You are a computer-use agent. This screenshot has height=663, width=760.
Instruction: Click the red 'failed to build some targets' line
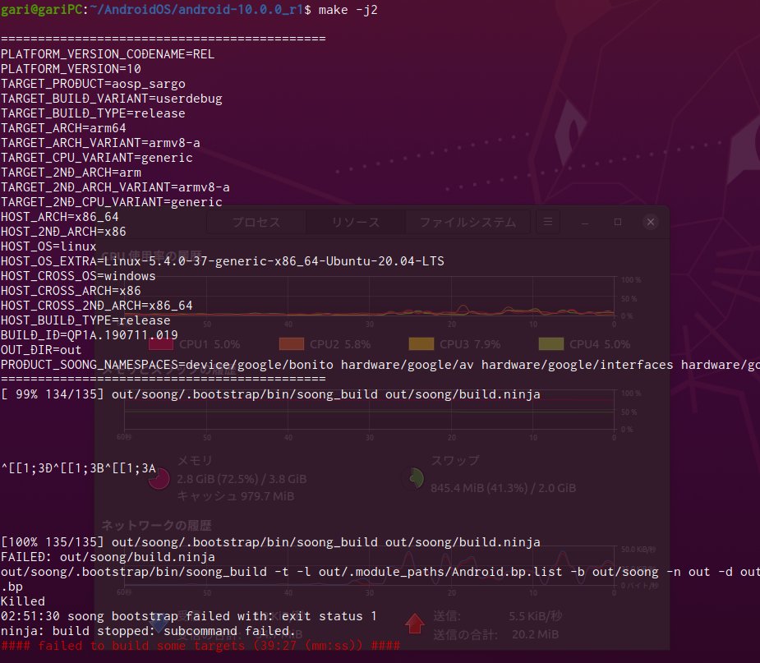click(200, 646)
